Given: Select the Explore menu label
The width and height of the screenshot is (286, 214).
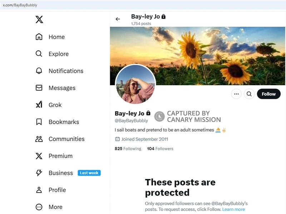Looking at the screenshot, I should pos(59,54).
